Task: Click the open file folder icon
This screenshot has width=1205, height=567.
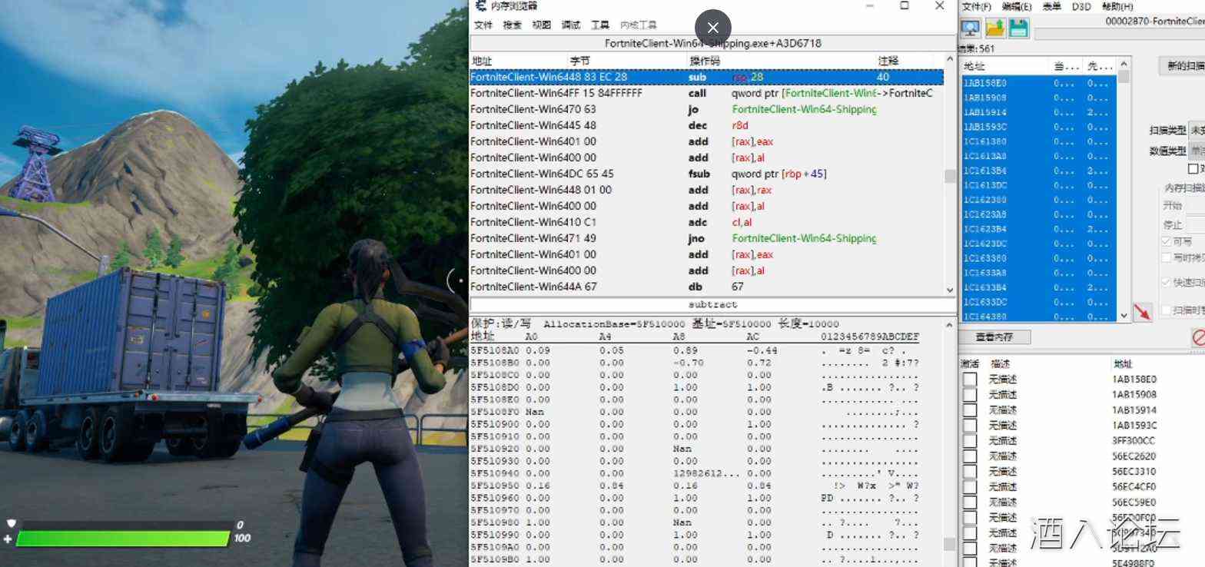Action: click(x=995, y=28)
